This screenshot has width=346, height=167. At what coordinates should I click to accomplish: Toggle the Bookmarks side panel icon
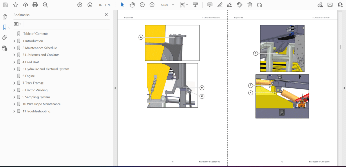[5, 27]
